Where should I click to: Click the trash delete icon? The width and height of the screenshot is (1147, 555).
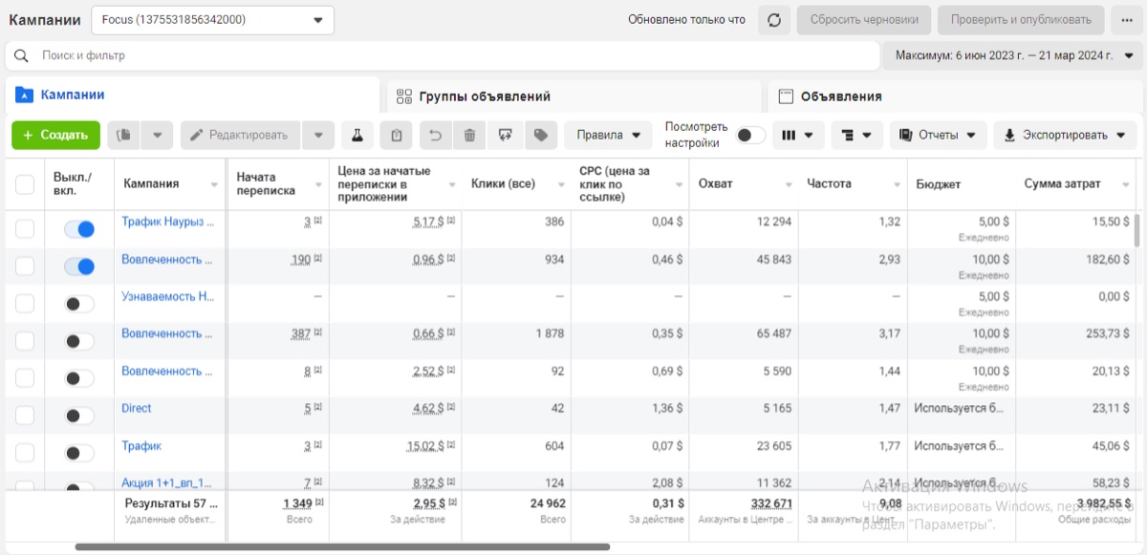click(x=469, y=135)
